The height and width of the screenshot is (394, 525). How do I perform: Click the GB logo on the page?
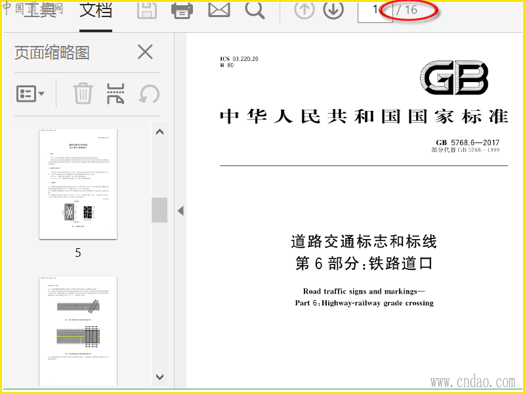(x=454, y=77)
